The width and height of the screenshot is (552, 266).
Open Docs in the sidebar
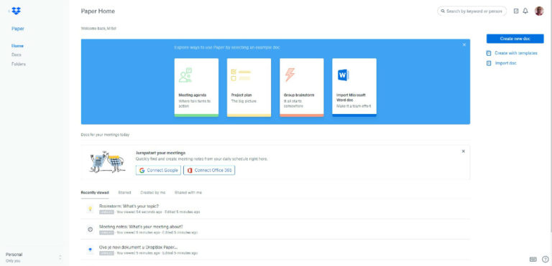(17, 54)
